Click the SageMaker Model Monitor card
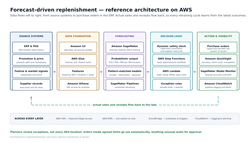This screenshot has width=252, height=146. pos(218,72)
